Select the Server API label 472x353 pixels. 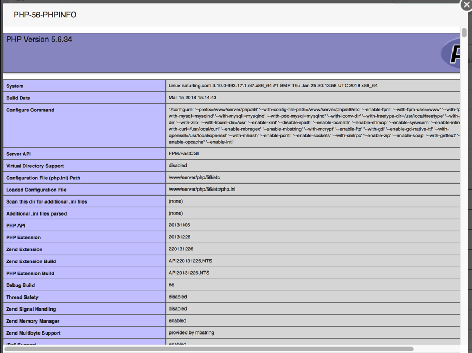click(18, 154)
